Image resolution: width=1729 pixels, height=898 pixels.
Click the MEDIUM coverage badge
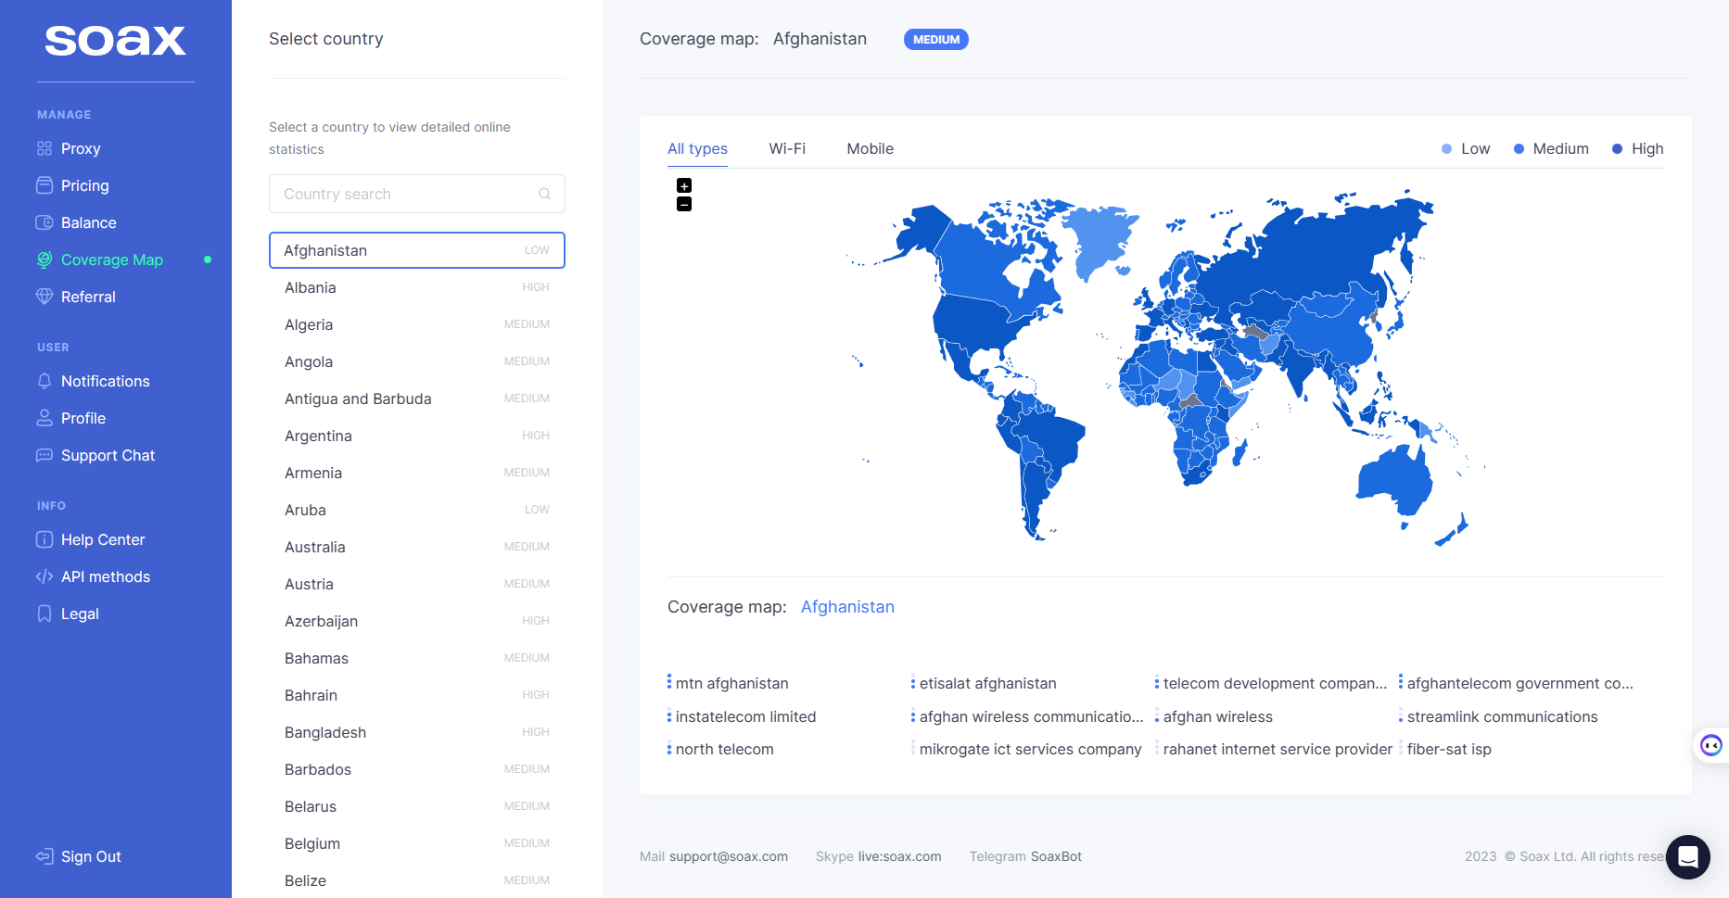pos(936,40)
